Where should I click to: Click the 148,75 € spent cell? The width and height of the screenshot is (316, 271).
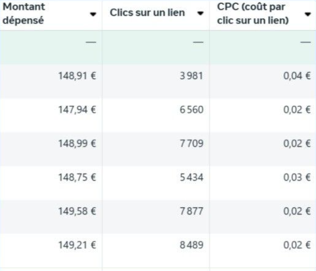(x=77, y=177)
